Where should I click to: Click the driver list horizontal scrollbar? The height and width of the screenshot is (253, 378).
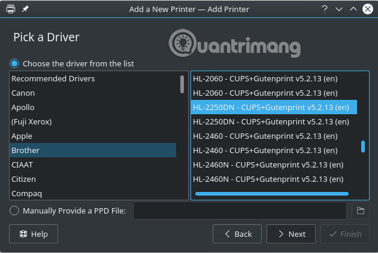click(272, 194)
